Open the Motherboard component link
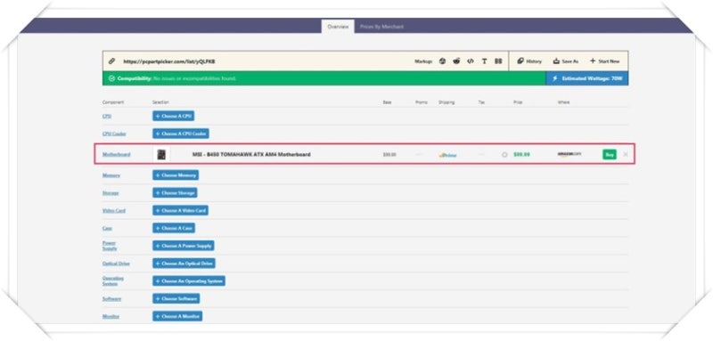The image size is (713, 341). tap(117, 154)
